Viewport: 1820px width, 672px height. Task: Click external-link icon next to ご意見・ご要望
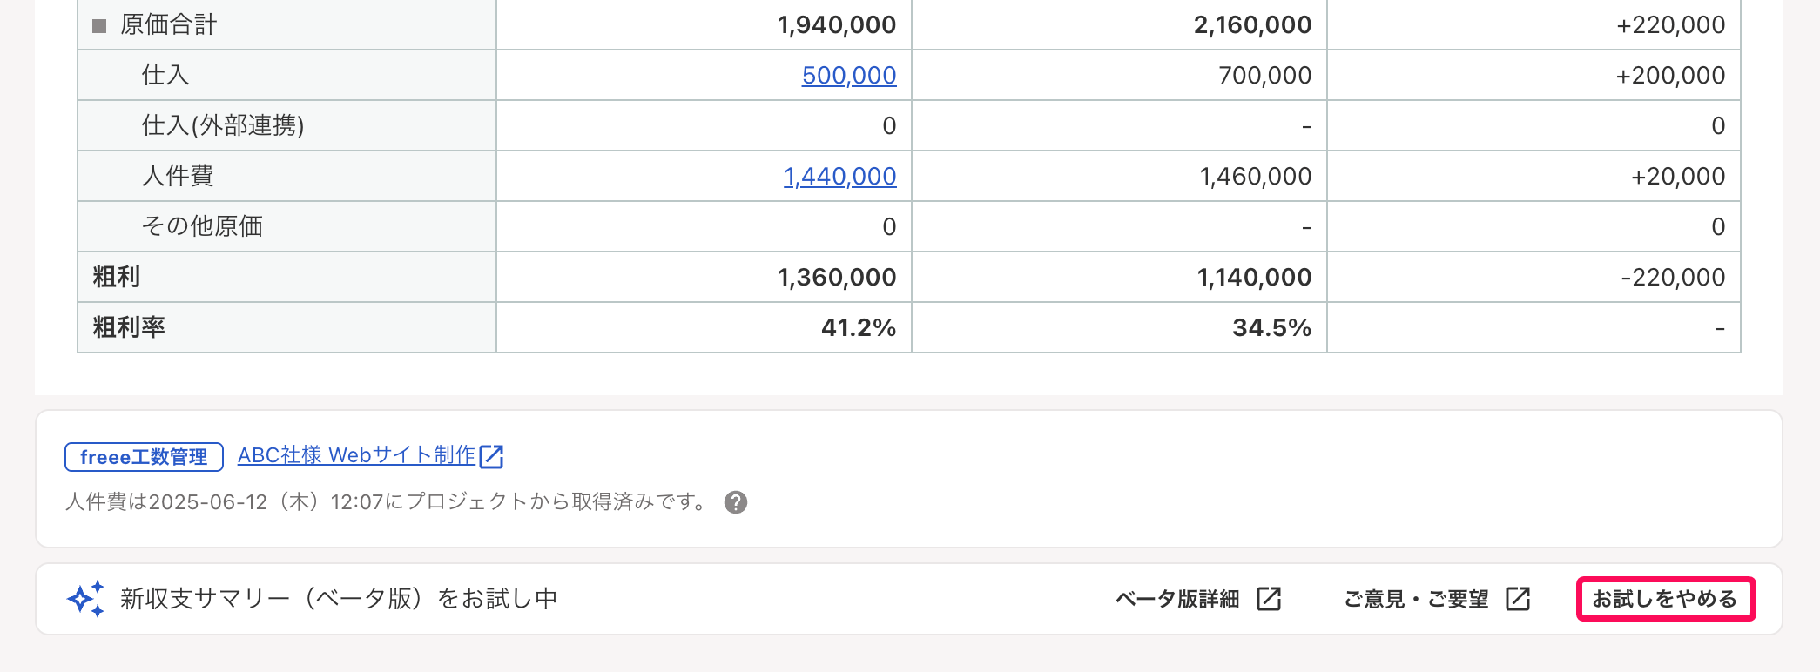tap(1518, 599)
